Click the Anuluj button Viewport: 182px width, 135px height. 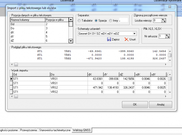click(161, 104)
